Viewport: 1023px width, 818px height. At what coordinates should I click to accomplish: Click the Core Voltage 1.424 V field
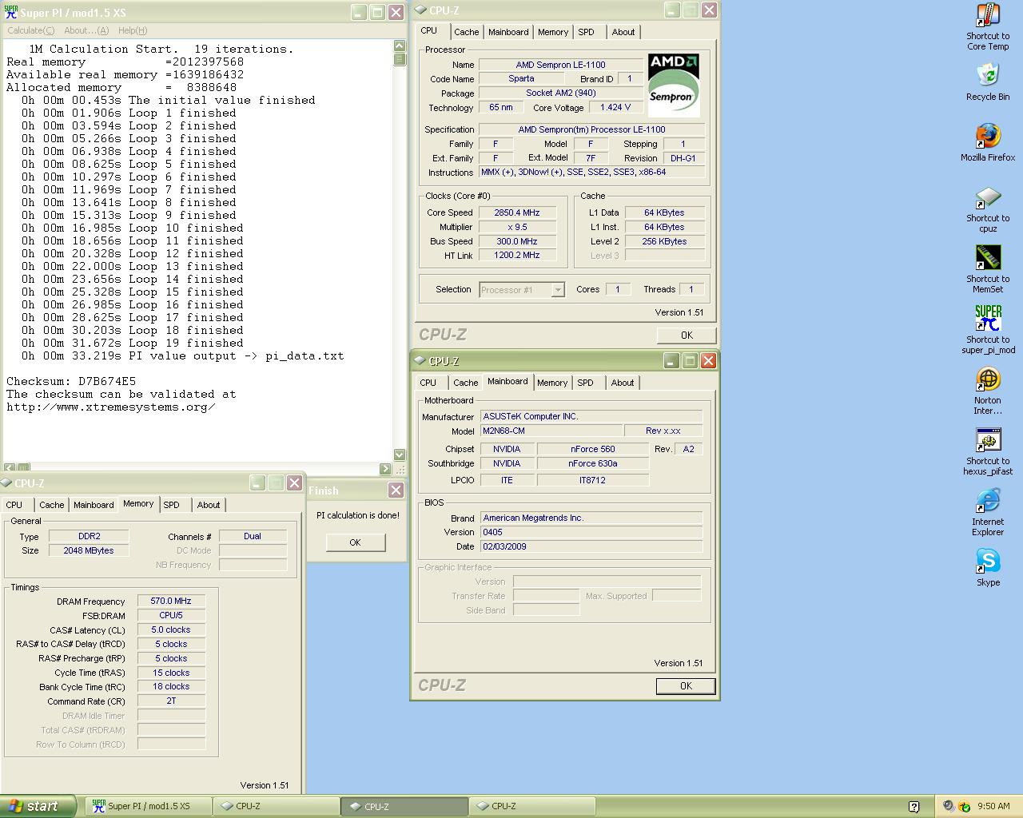(x=615, y=107)
